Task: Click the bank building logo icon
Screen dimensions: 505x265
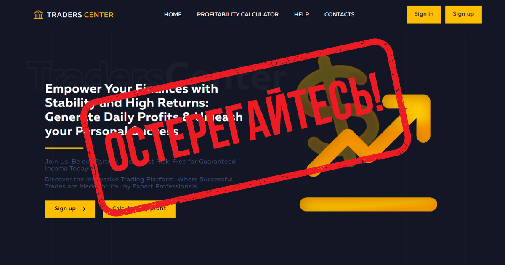Action: (x=38, y=15)
